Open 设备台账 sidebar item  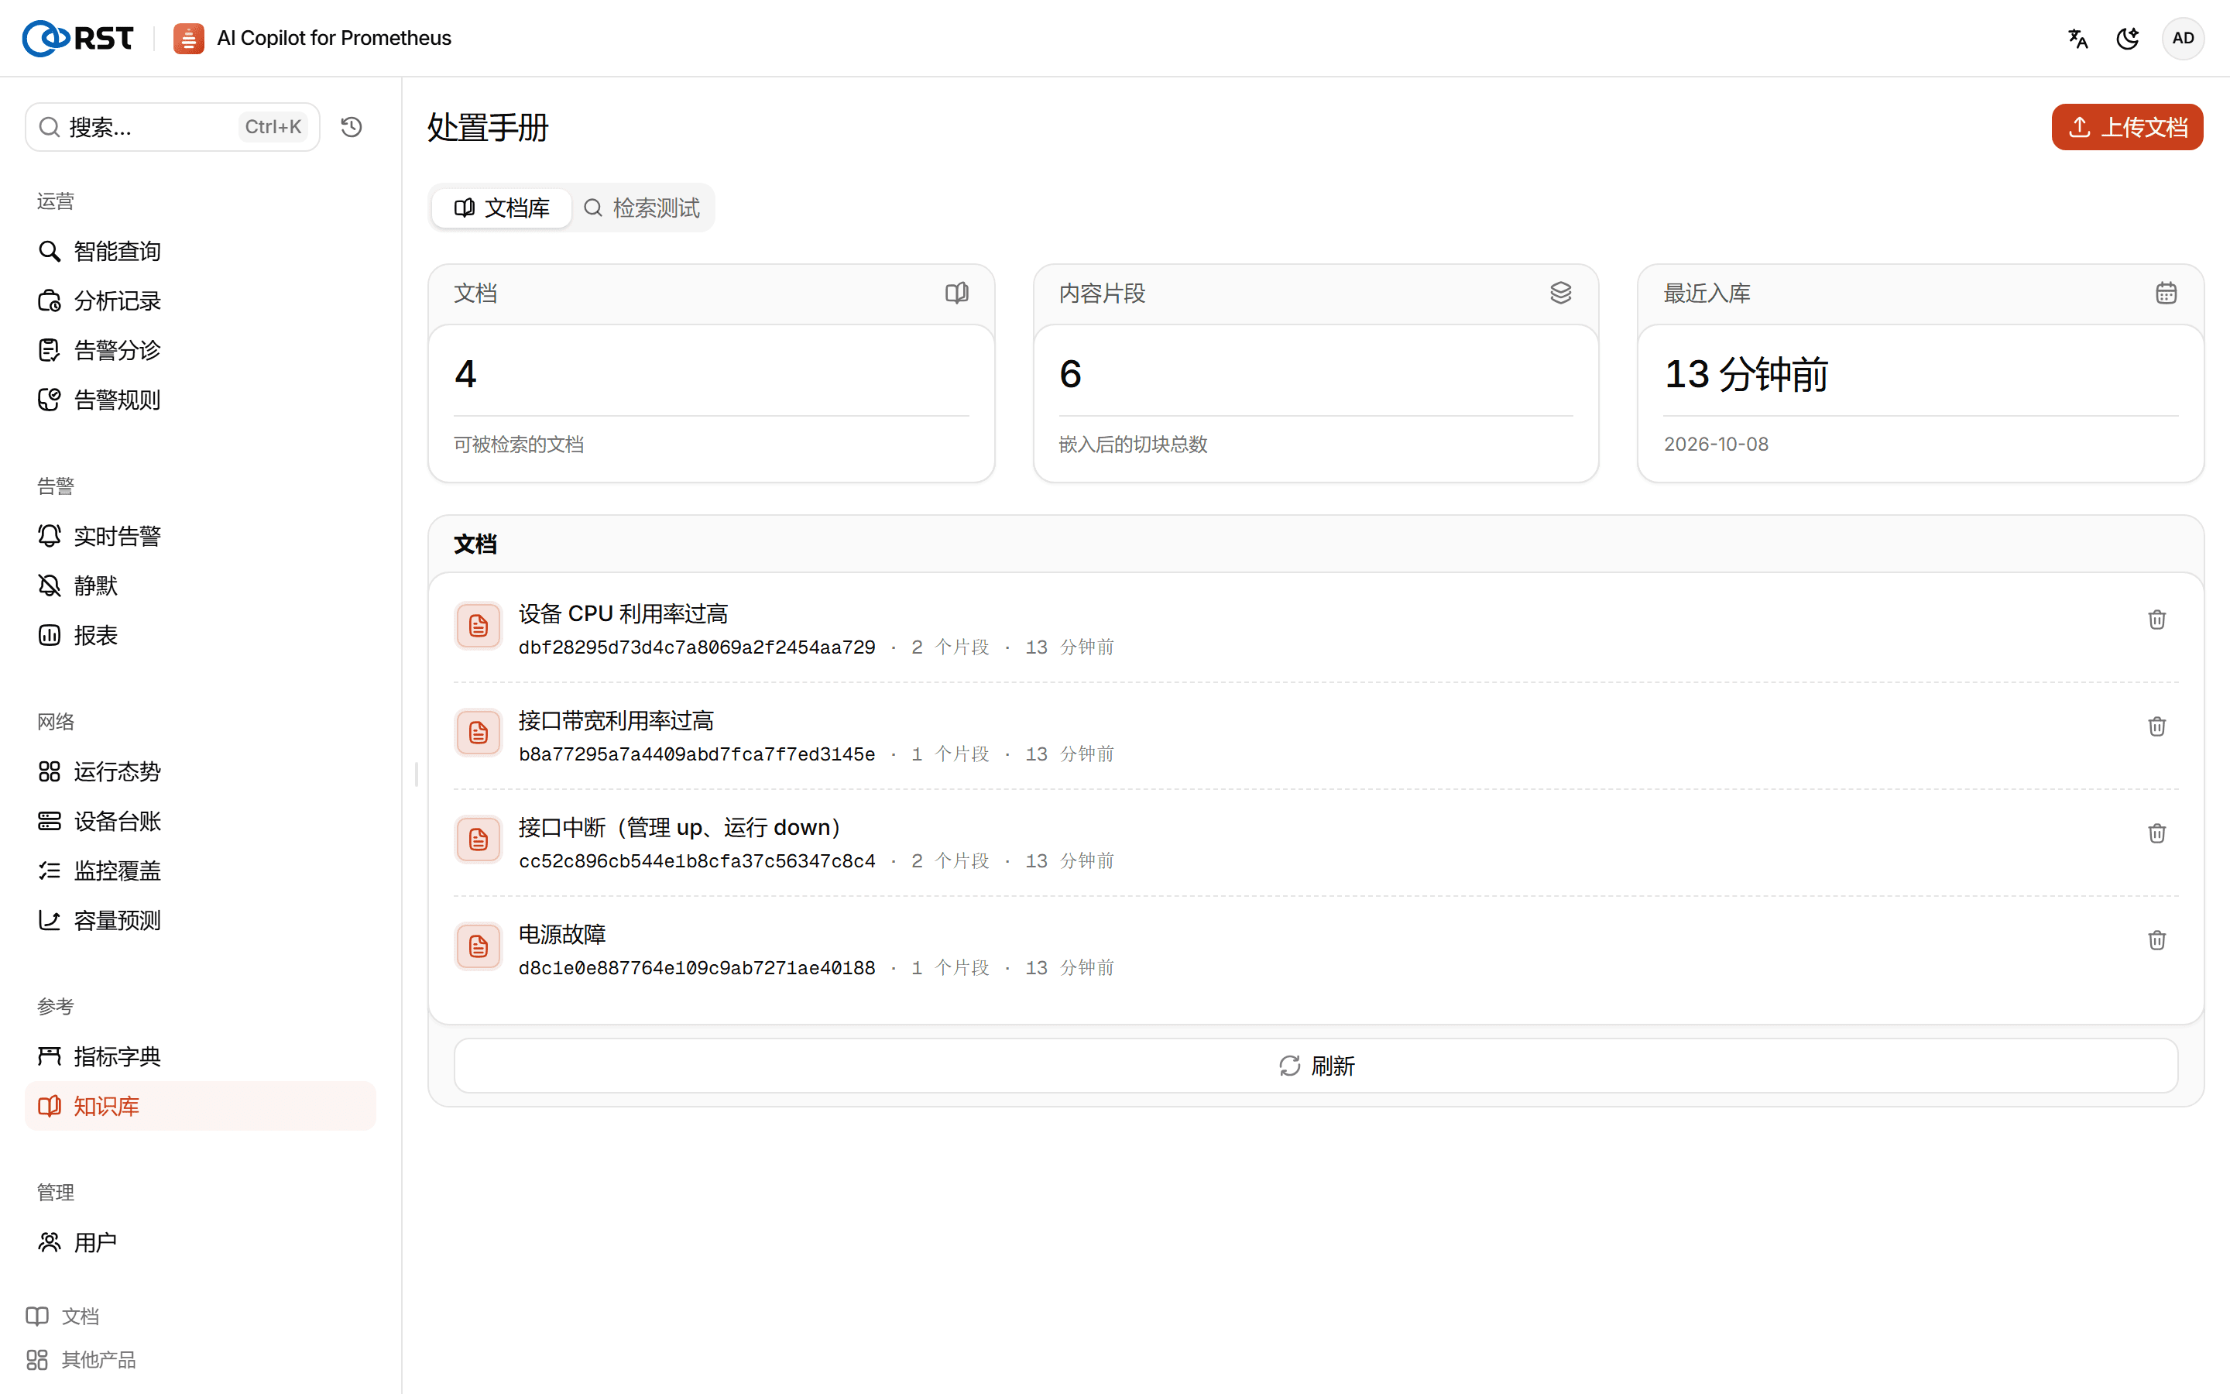[200, 822]
